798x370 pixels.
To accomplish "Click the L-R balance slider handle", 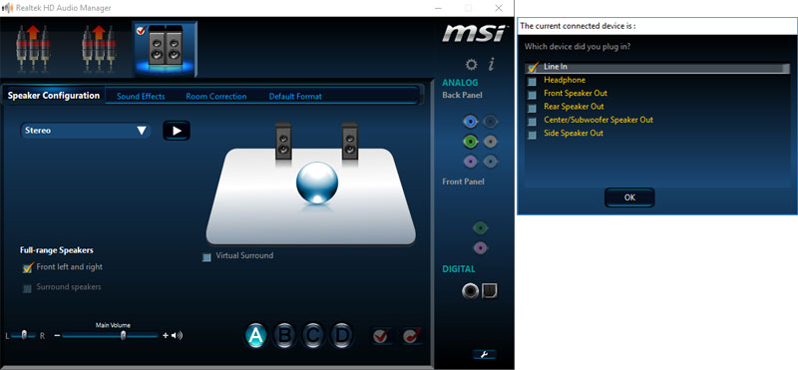I will pos(24,335).
